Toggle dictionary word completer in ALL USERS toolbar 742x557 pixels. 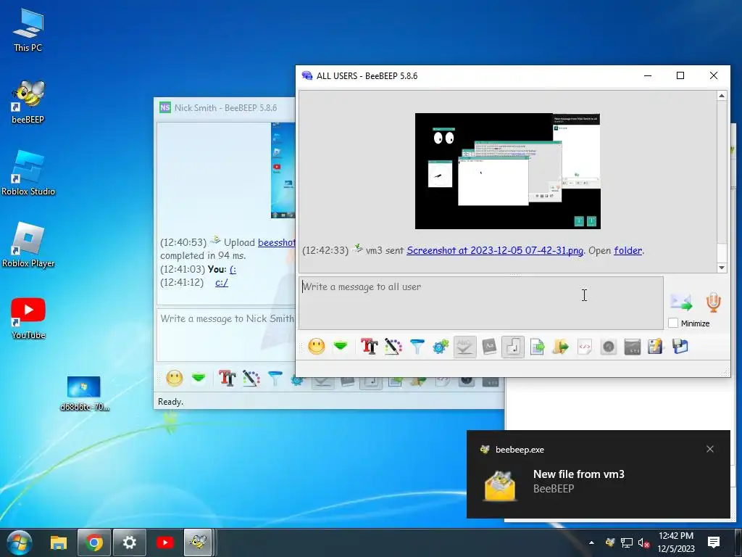[x=489, y=347]
